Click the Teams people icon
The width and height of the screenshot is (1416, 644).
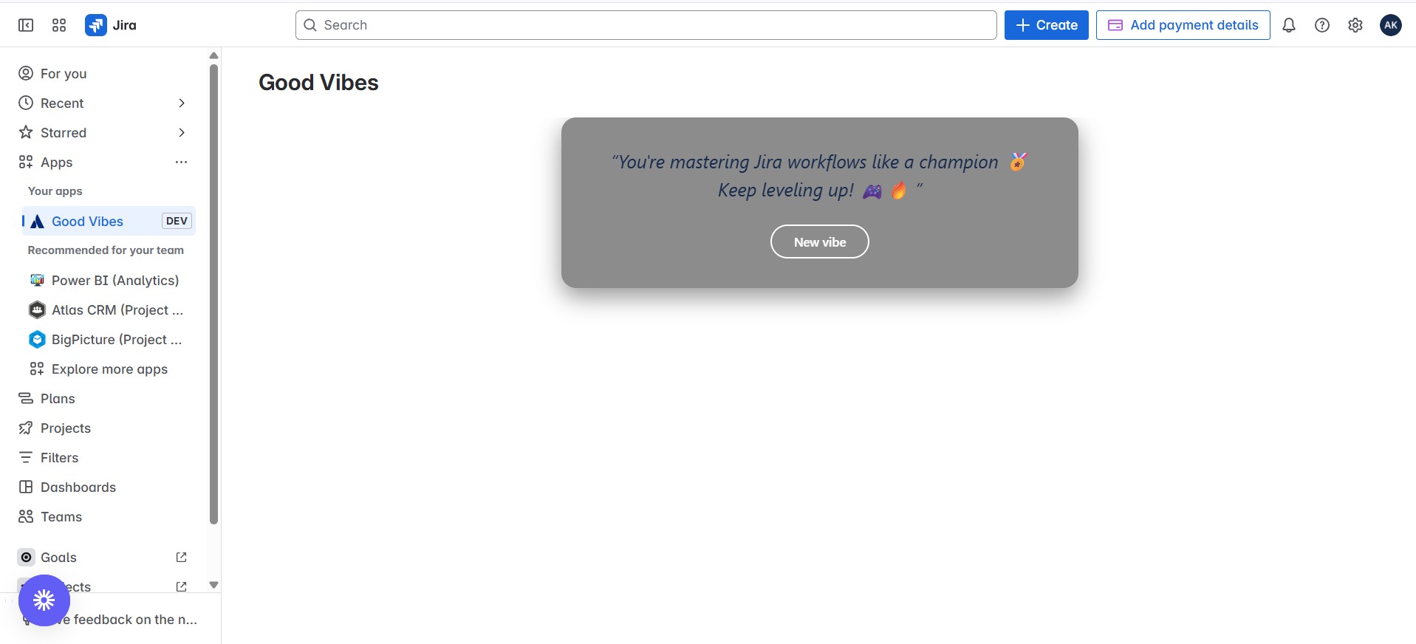26,516
